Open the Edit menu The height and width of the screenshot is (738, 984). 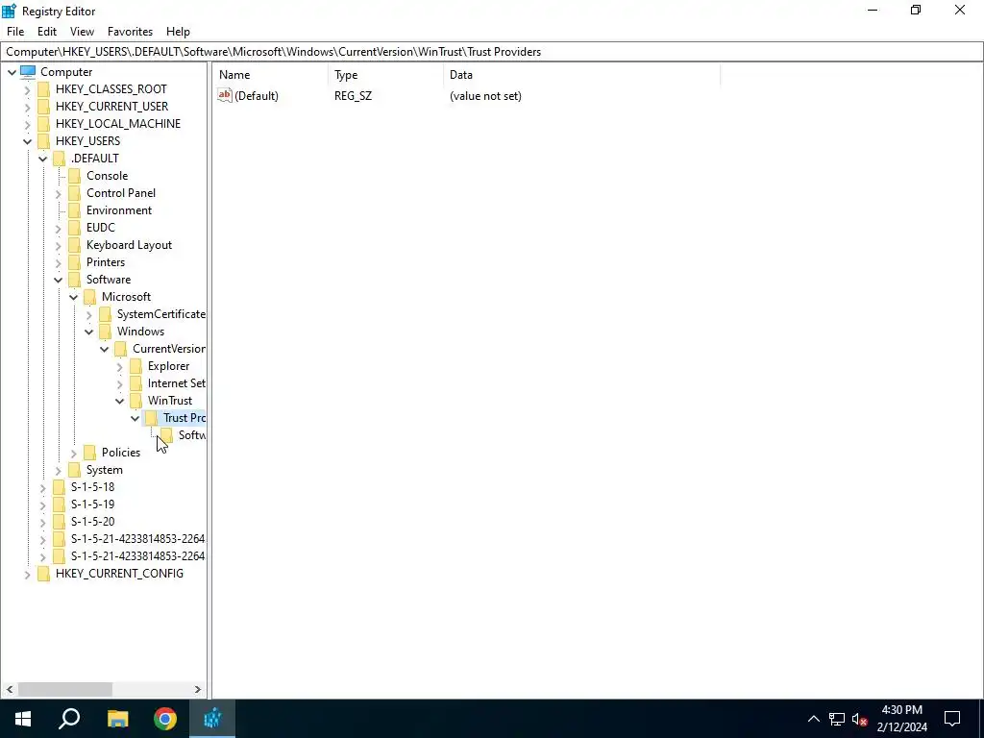[x=47, y=32]
